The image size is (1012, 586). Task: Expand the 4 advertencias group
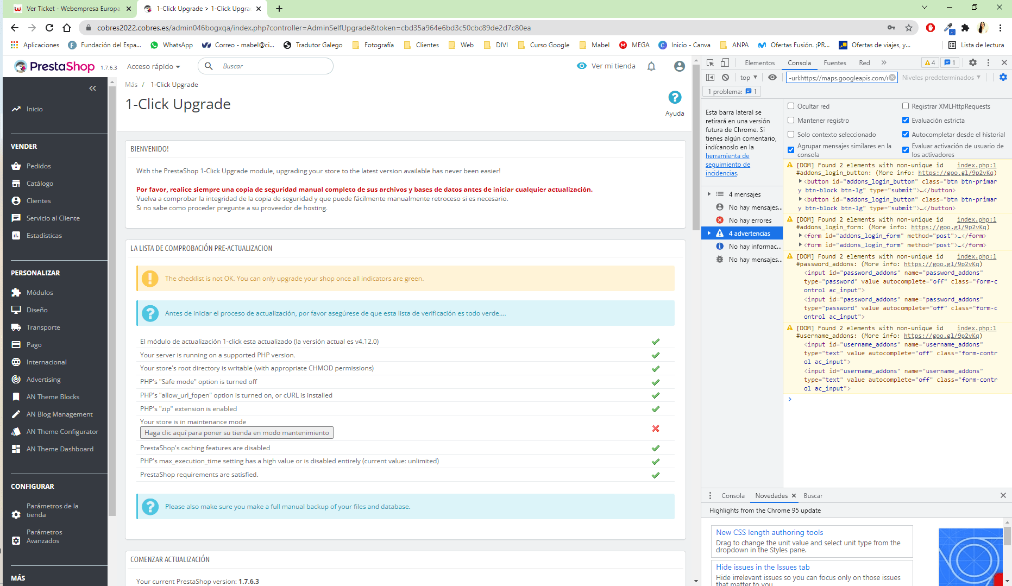(709, 234)
